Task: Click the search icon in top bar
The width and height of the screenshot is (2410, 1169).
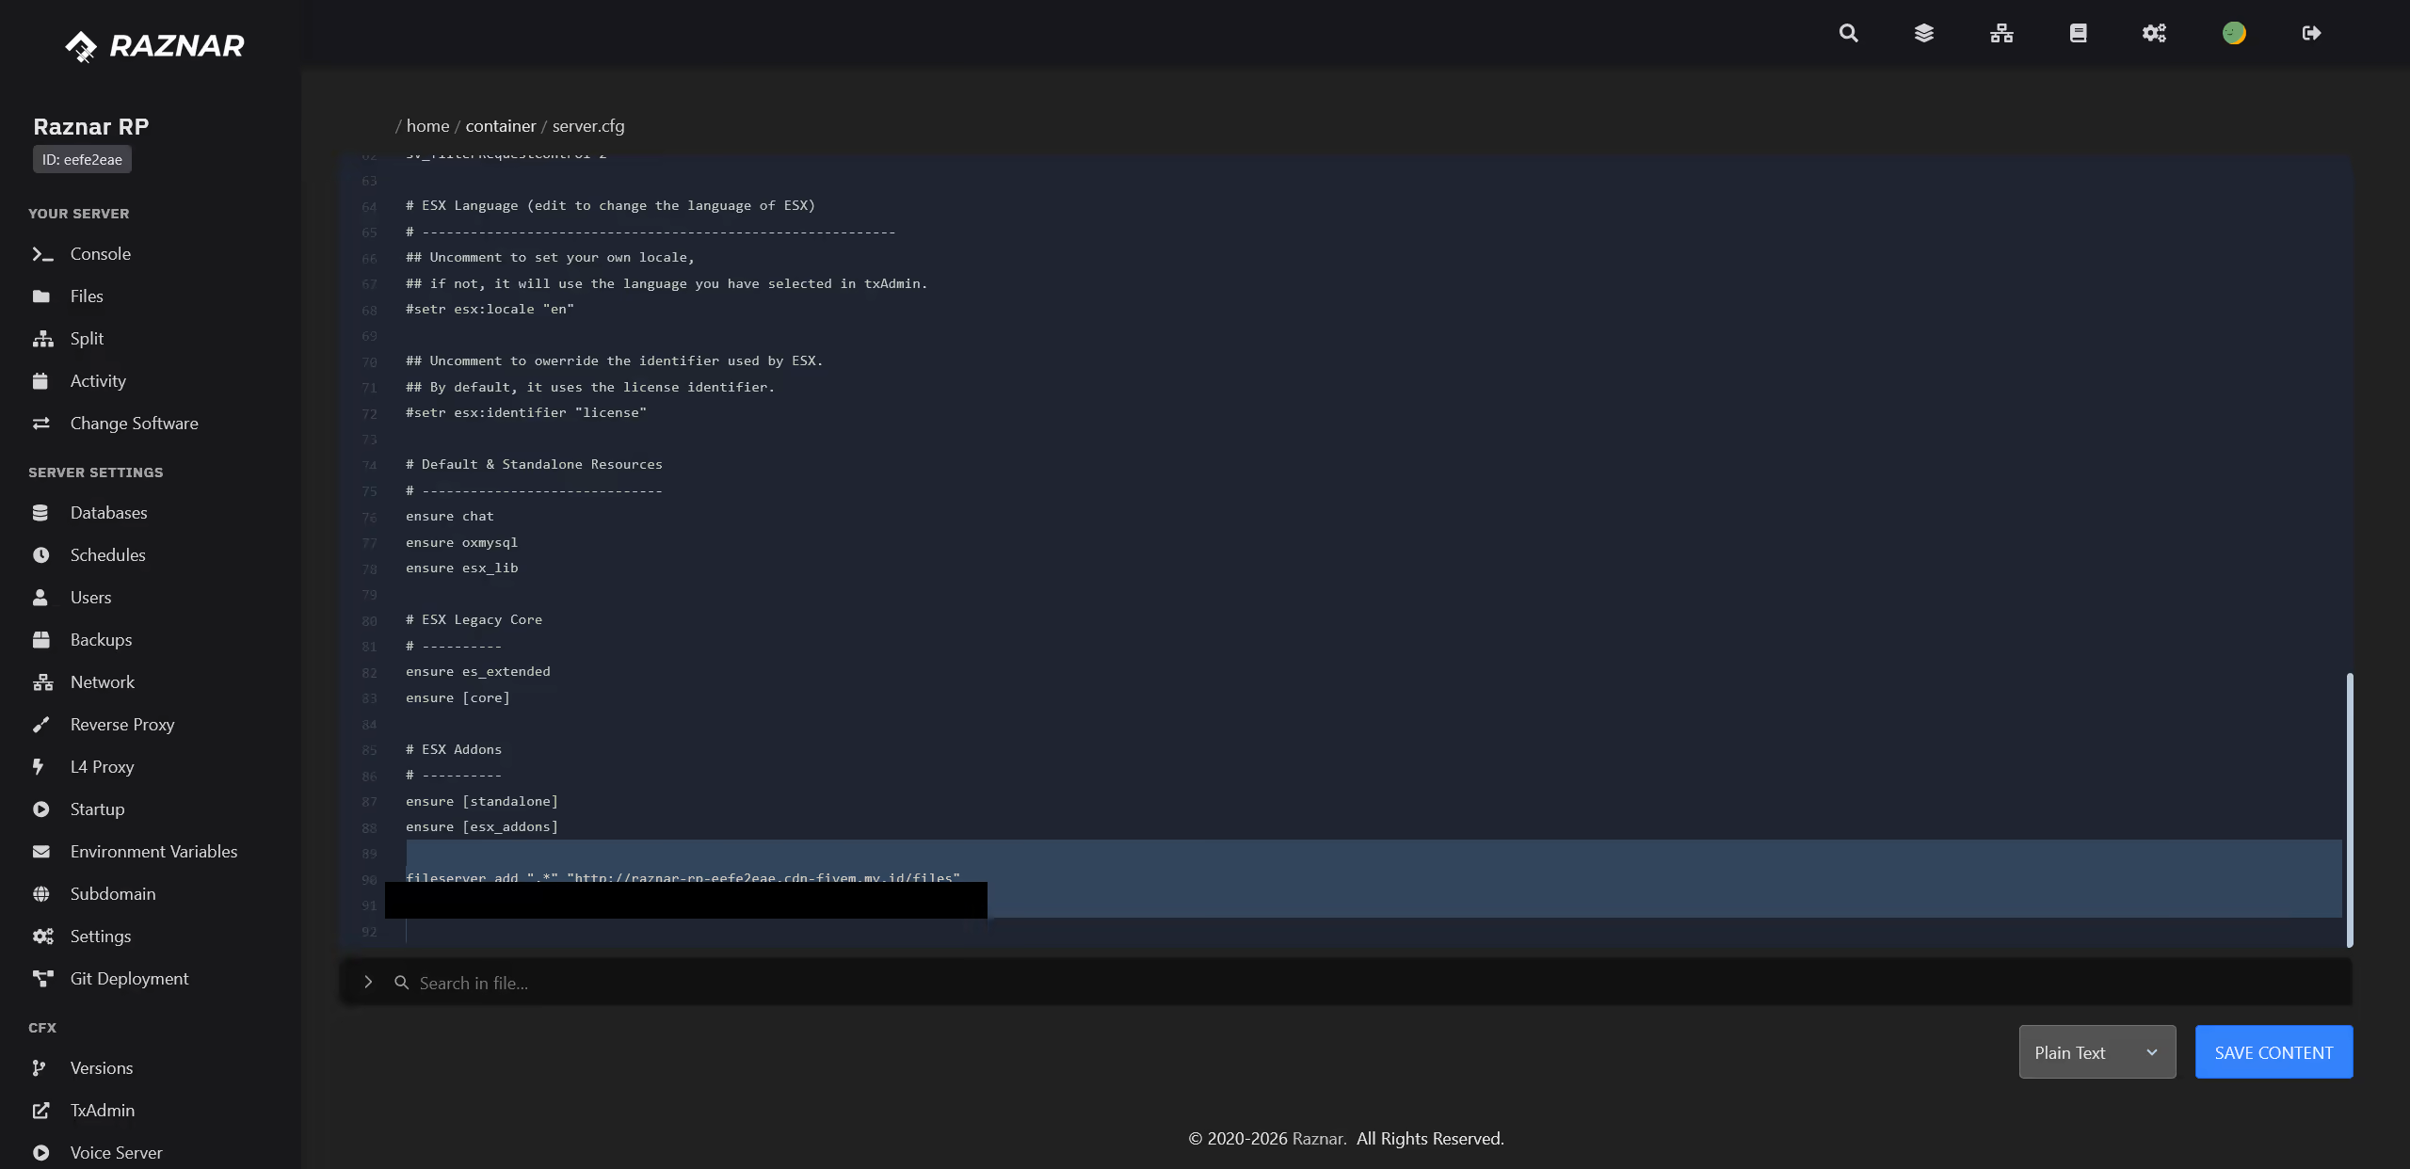Action: pyautogui.click(x=1848, y=33)
